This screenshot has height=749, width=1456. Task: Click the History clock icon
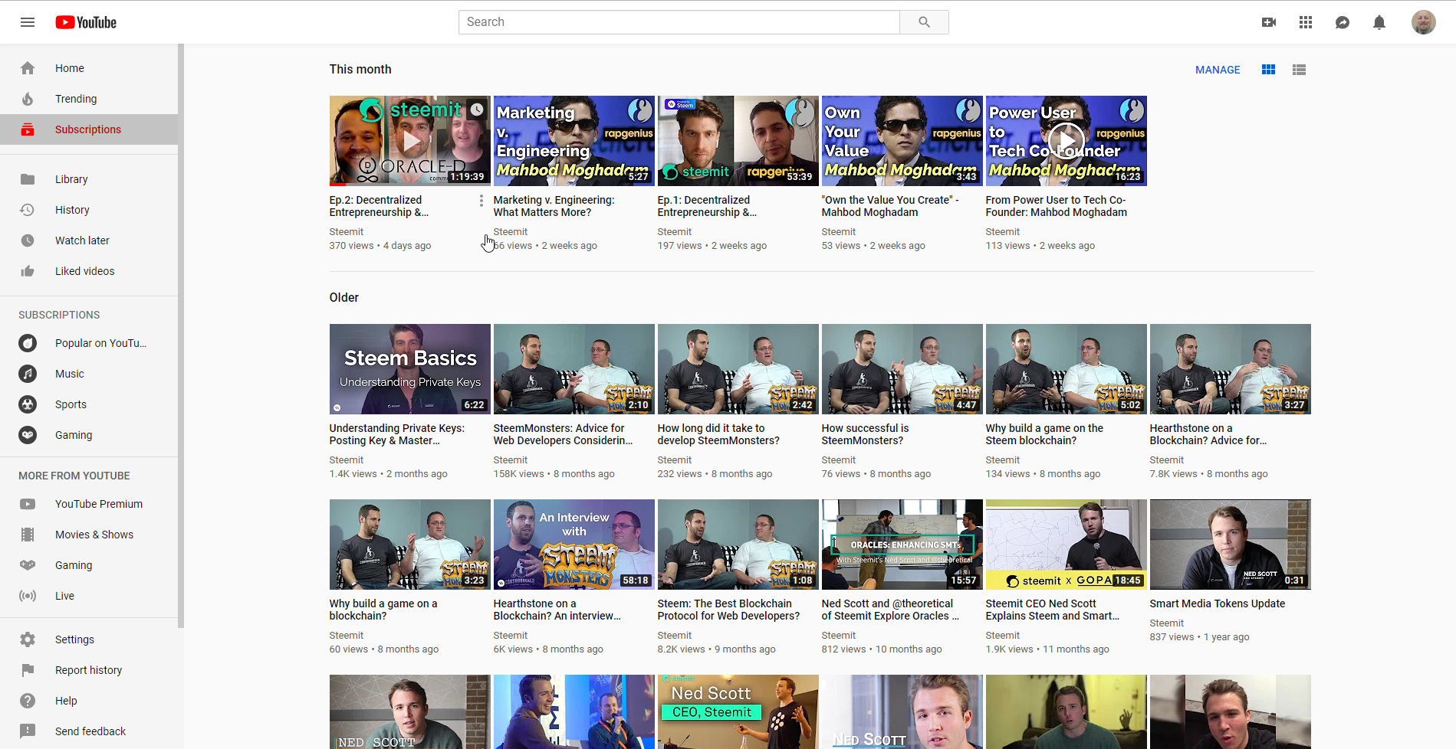pos(28,210)
